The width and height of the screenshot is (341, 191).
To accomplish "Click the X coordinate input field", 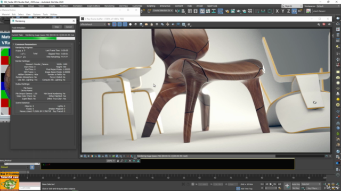I will [203, 184].
